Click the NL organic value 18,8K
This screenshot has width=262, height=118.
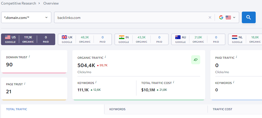[x=255, y=37]
